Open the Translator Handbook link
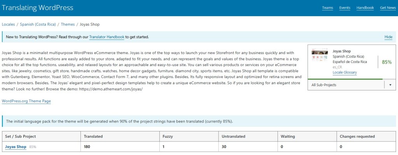 pyautogui.click(x=106, y=37)
